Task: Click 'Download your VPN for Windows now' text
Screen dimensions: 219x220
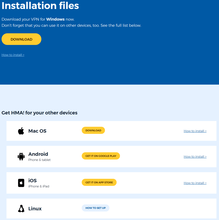Action: tap(38, 19)
